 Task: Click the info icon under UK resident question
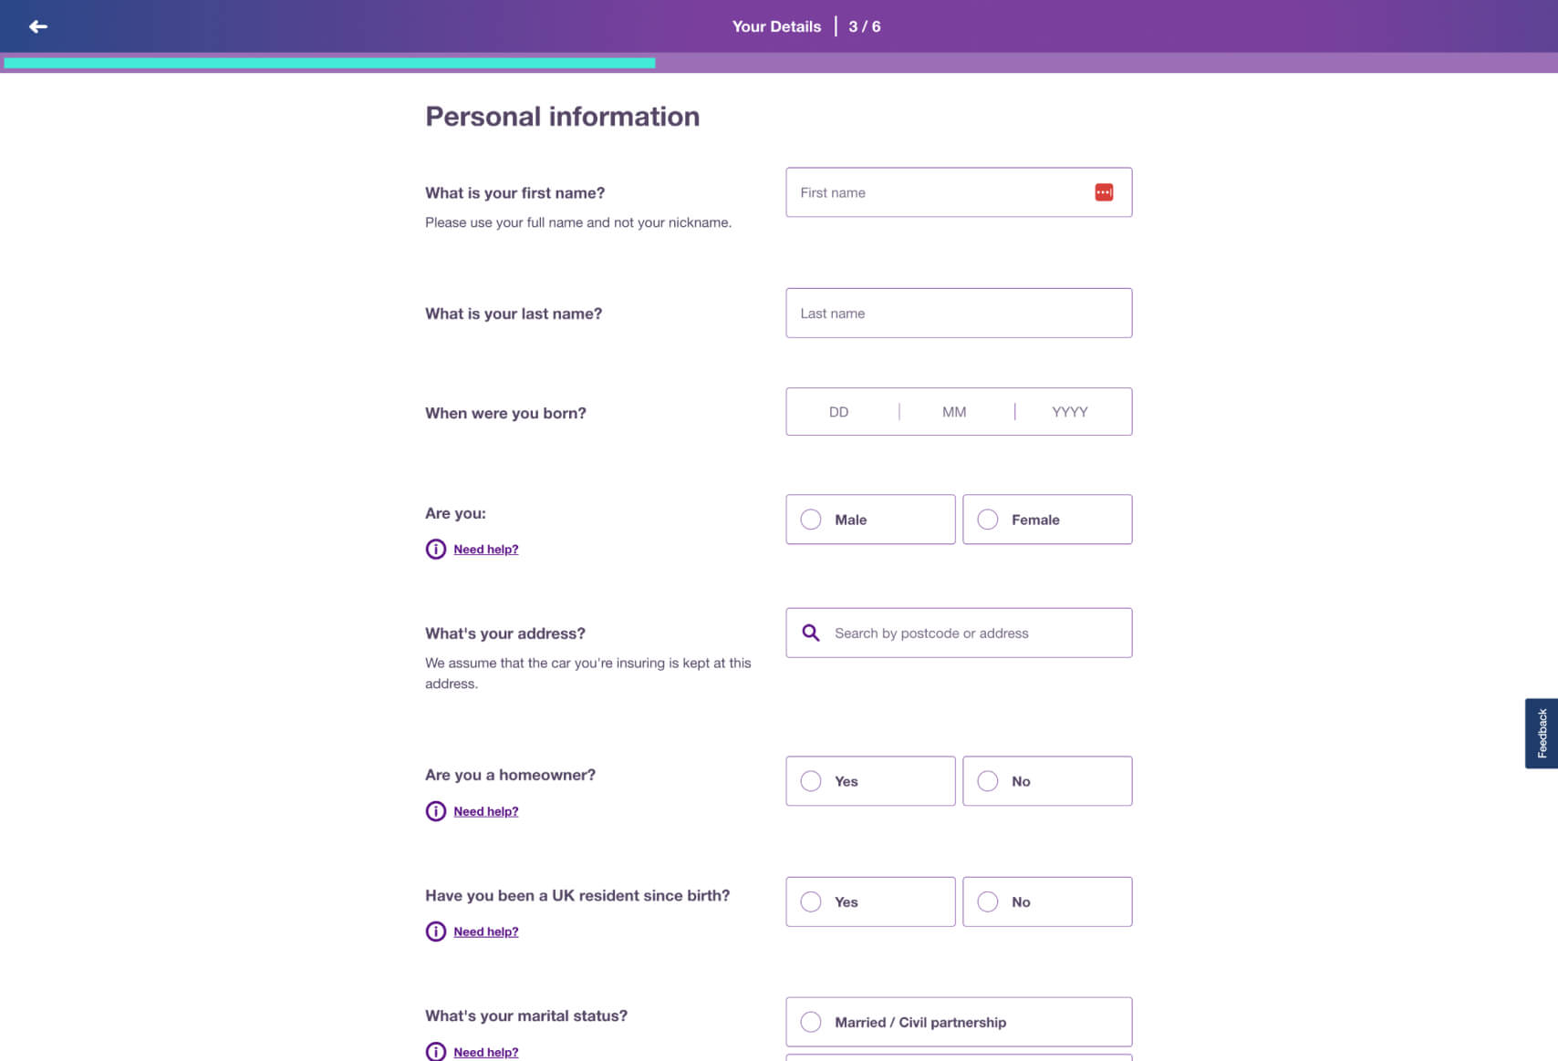(x=436, y=932)
